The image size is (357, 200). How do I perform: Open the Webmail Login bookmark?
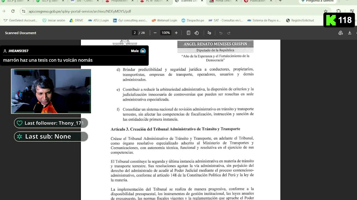pos(165,20)
